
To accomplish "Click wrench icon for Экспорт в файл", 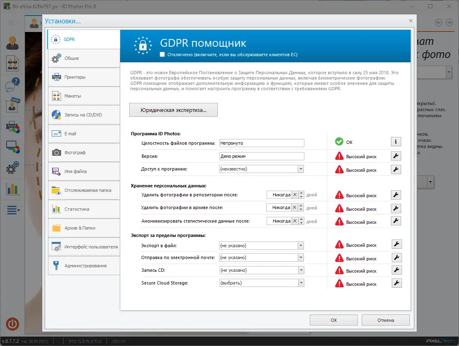I will click(397, 244).
